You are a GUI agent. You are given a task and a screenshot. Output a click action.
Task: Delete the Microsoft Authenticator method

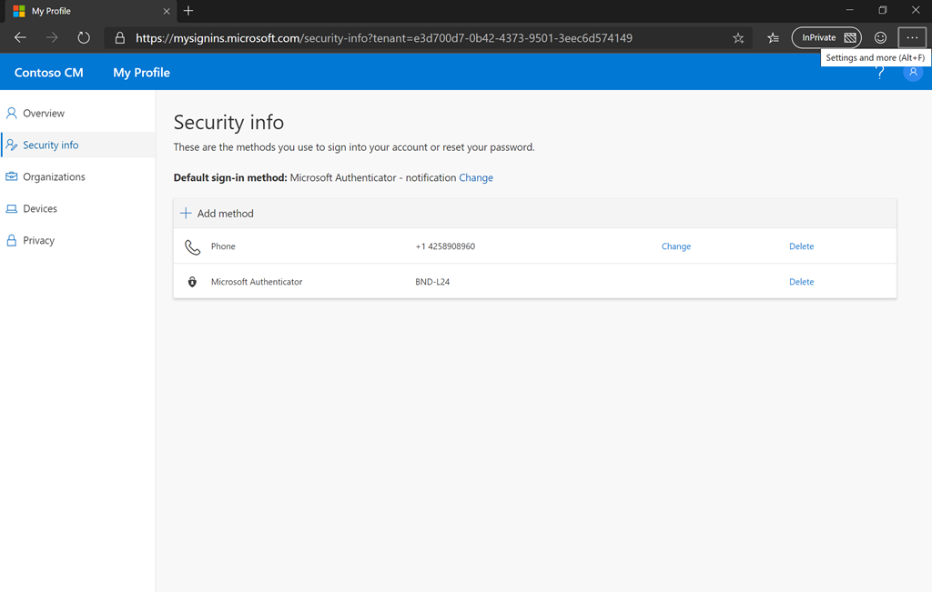coord(801,282)
